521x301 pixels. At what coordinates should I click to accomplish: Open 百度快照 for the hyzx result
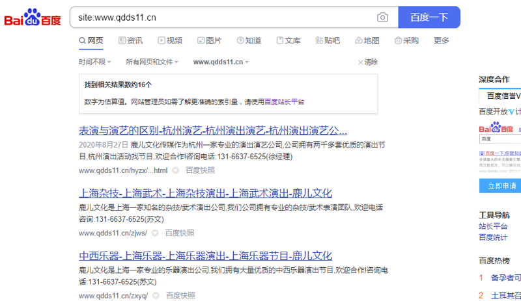click(x=200, y=170)
